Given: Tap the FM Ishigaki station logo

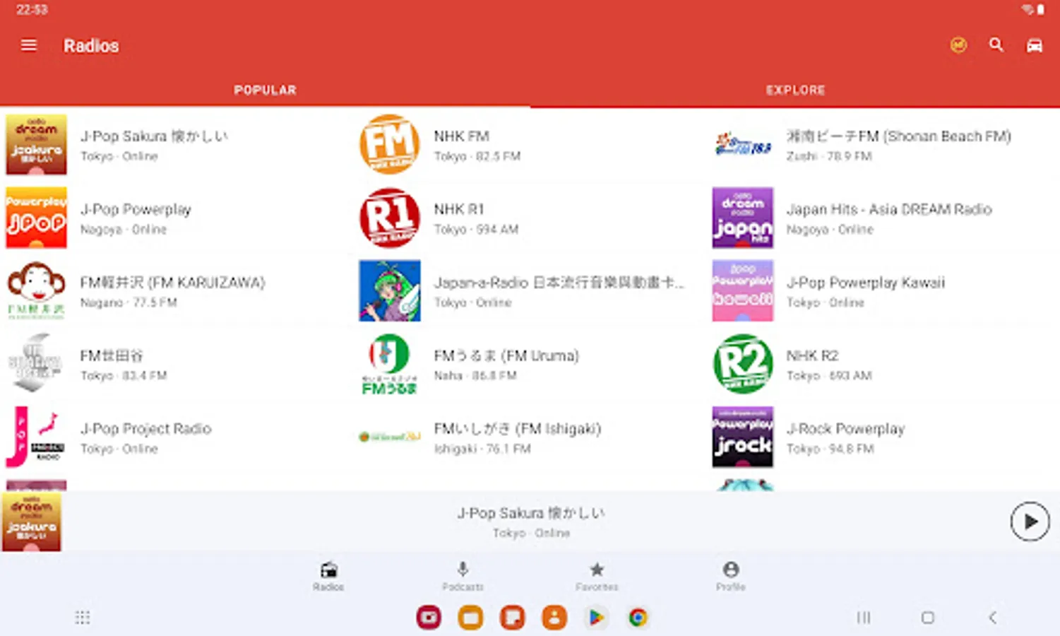Looking at the screenshot, I should (x=389, y=437).
